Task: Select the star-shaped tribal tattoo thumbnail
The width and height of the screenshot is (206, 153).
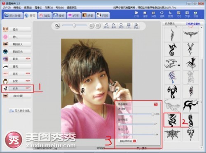Action: [172, 134]
